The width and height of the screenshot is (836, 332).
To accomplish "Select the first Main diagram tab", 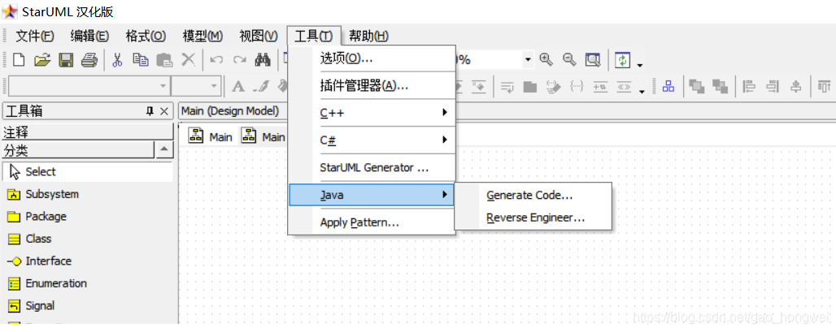I will (210, 137).
